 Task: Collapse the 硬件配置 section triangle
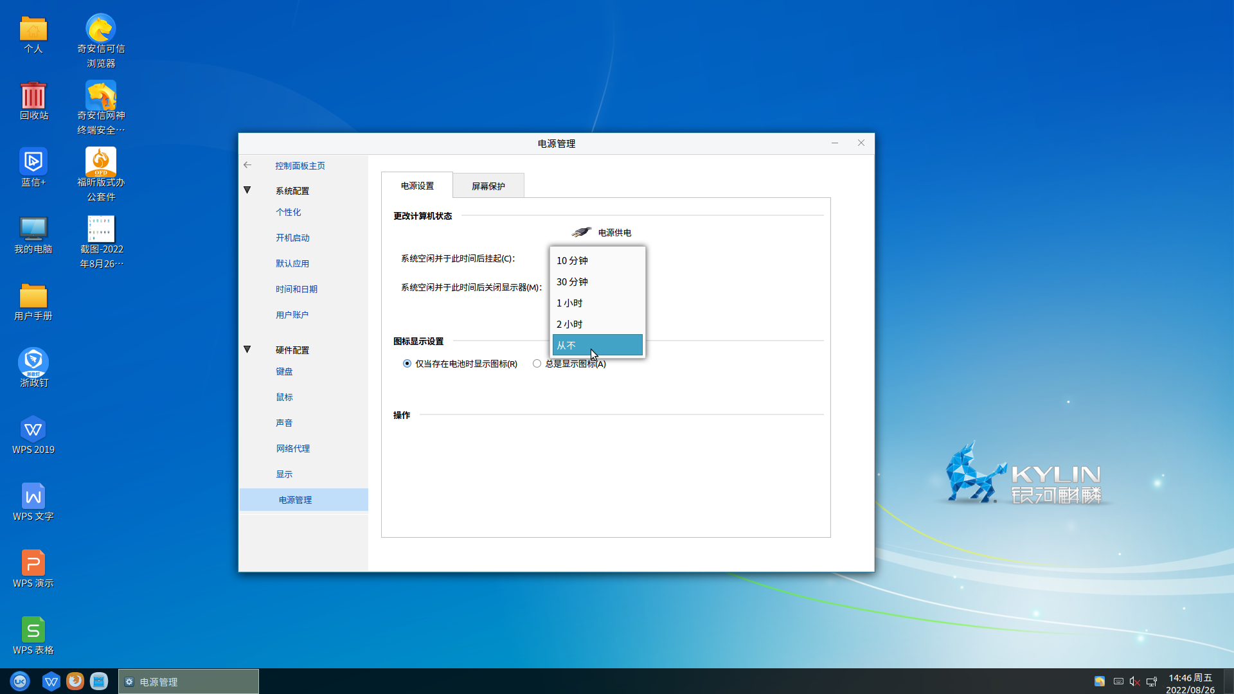pyautogui.click(x=247, y=350)
